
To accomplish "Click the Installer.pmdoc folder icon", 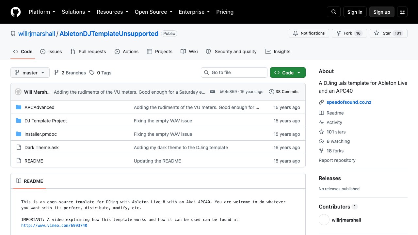I will point(19,134).
